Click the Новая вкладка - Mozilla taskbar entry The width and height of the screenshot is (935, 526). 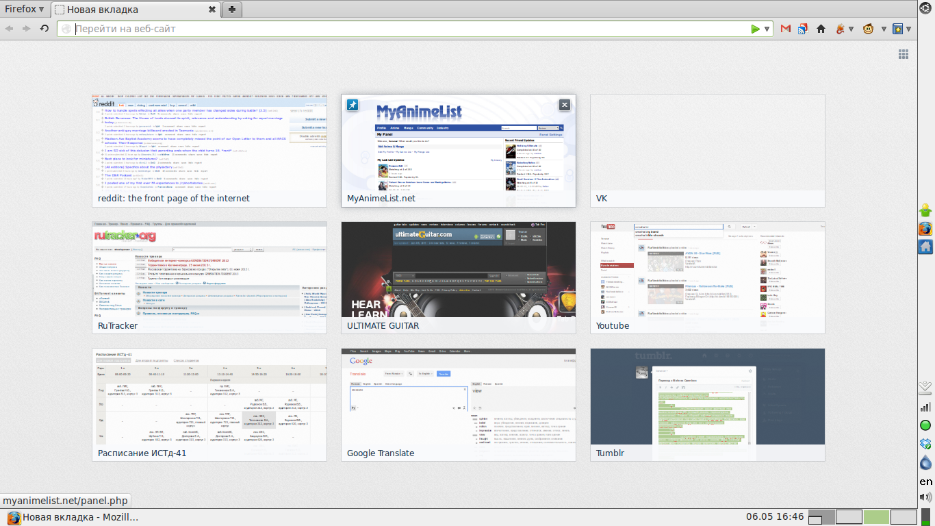click(73, 517)
